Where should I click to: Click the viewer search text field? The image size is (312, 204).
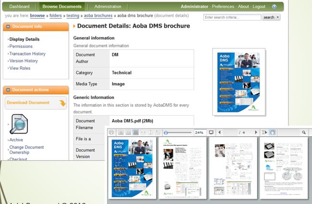pyautogui.click(x=289, y=132)
